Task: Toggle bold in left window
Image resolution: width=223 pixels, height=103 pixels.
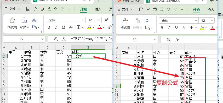Action: point(49,27)
